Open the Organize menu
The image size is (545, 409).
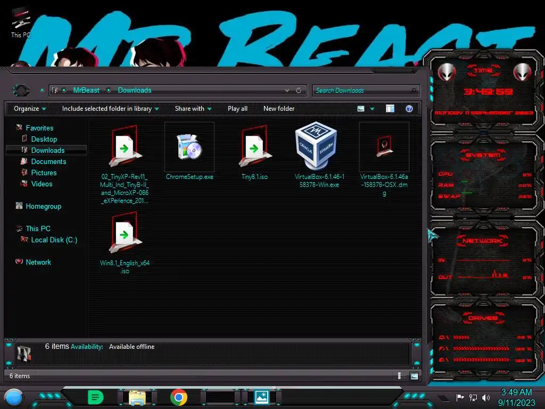(x=30, y=109)
